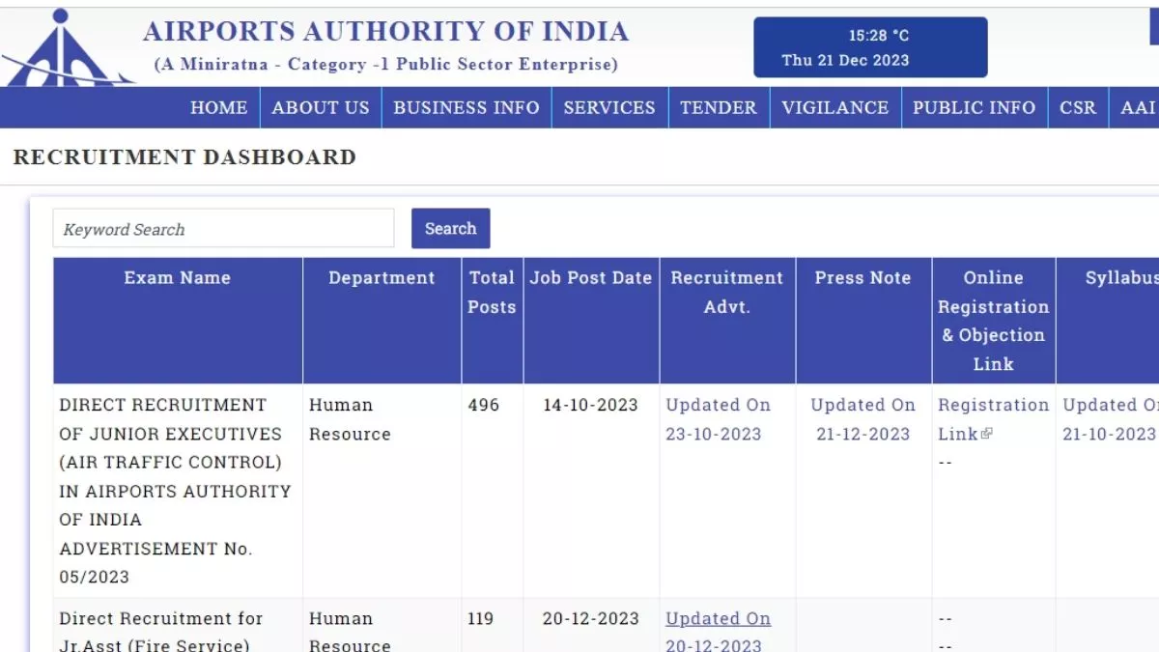Image resolution: width=1159 pixels, height=652 pixels.
Task: Open the PUBLIC INFO menu
Action: pyautogui.click(x=975, y=108)
